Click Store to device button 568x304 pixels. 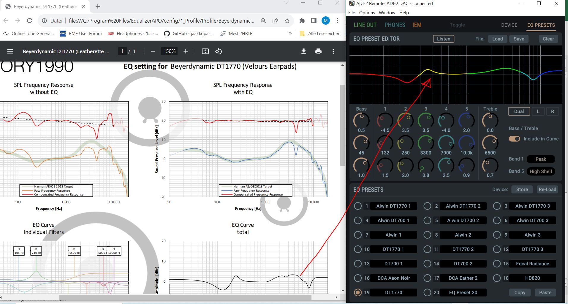tap(522, 190)
